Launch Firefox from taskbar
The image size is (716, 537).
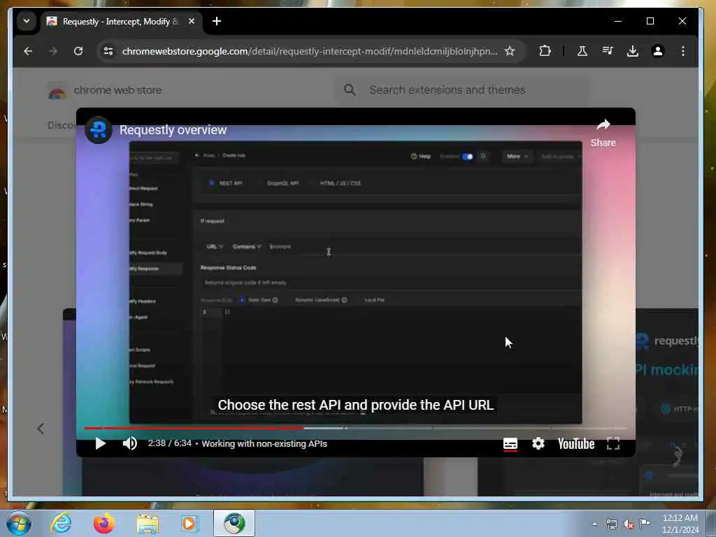tap(103, 523)
